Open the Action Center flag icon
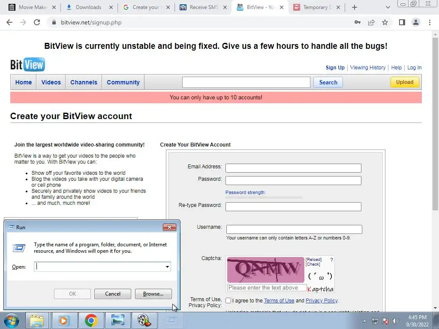This screenshot has height=329, width=439. tap(385, 321)
